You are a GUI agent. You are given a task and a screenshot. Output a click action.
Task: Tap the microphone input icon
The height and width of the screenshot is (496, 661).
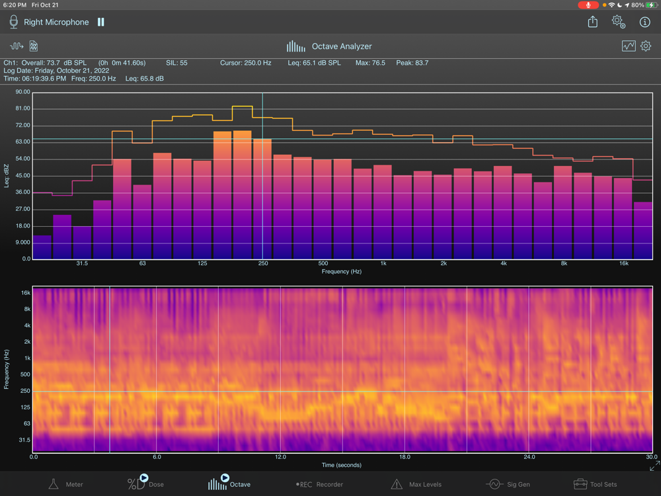13,22
